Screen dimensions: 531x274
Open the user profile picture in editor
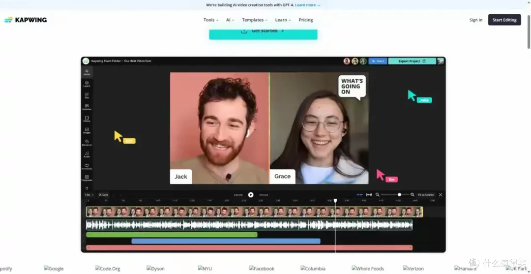pos(441,61)
